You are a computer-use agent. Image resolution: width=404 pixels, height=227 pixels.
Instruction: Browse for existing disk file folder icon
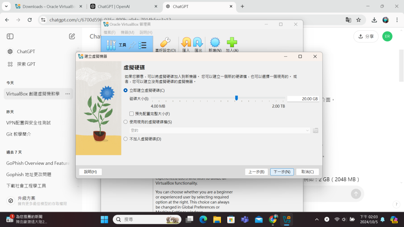pyautogui.click(x=315, y=130)
